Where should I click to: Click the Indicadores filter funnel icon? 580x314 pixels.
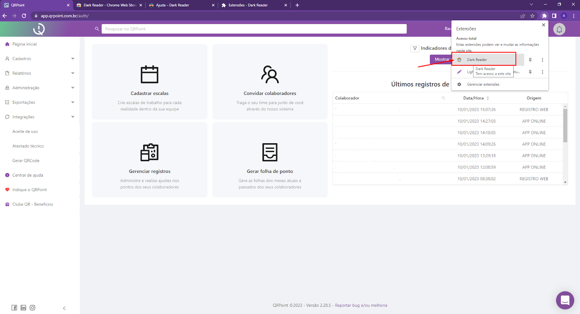click(415, 48)
